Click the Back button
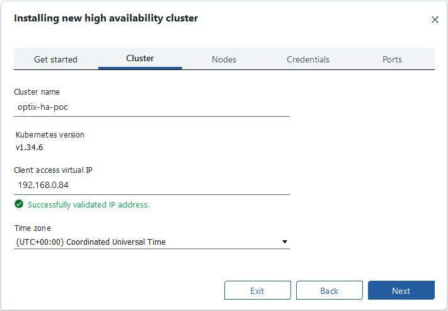 330,290
